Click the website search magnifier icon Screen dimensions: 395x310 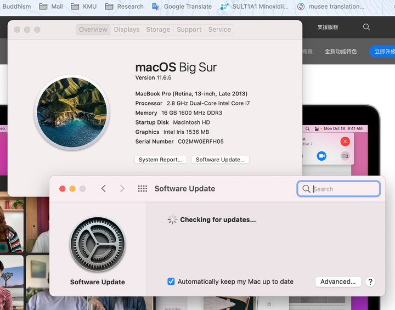366,27
